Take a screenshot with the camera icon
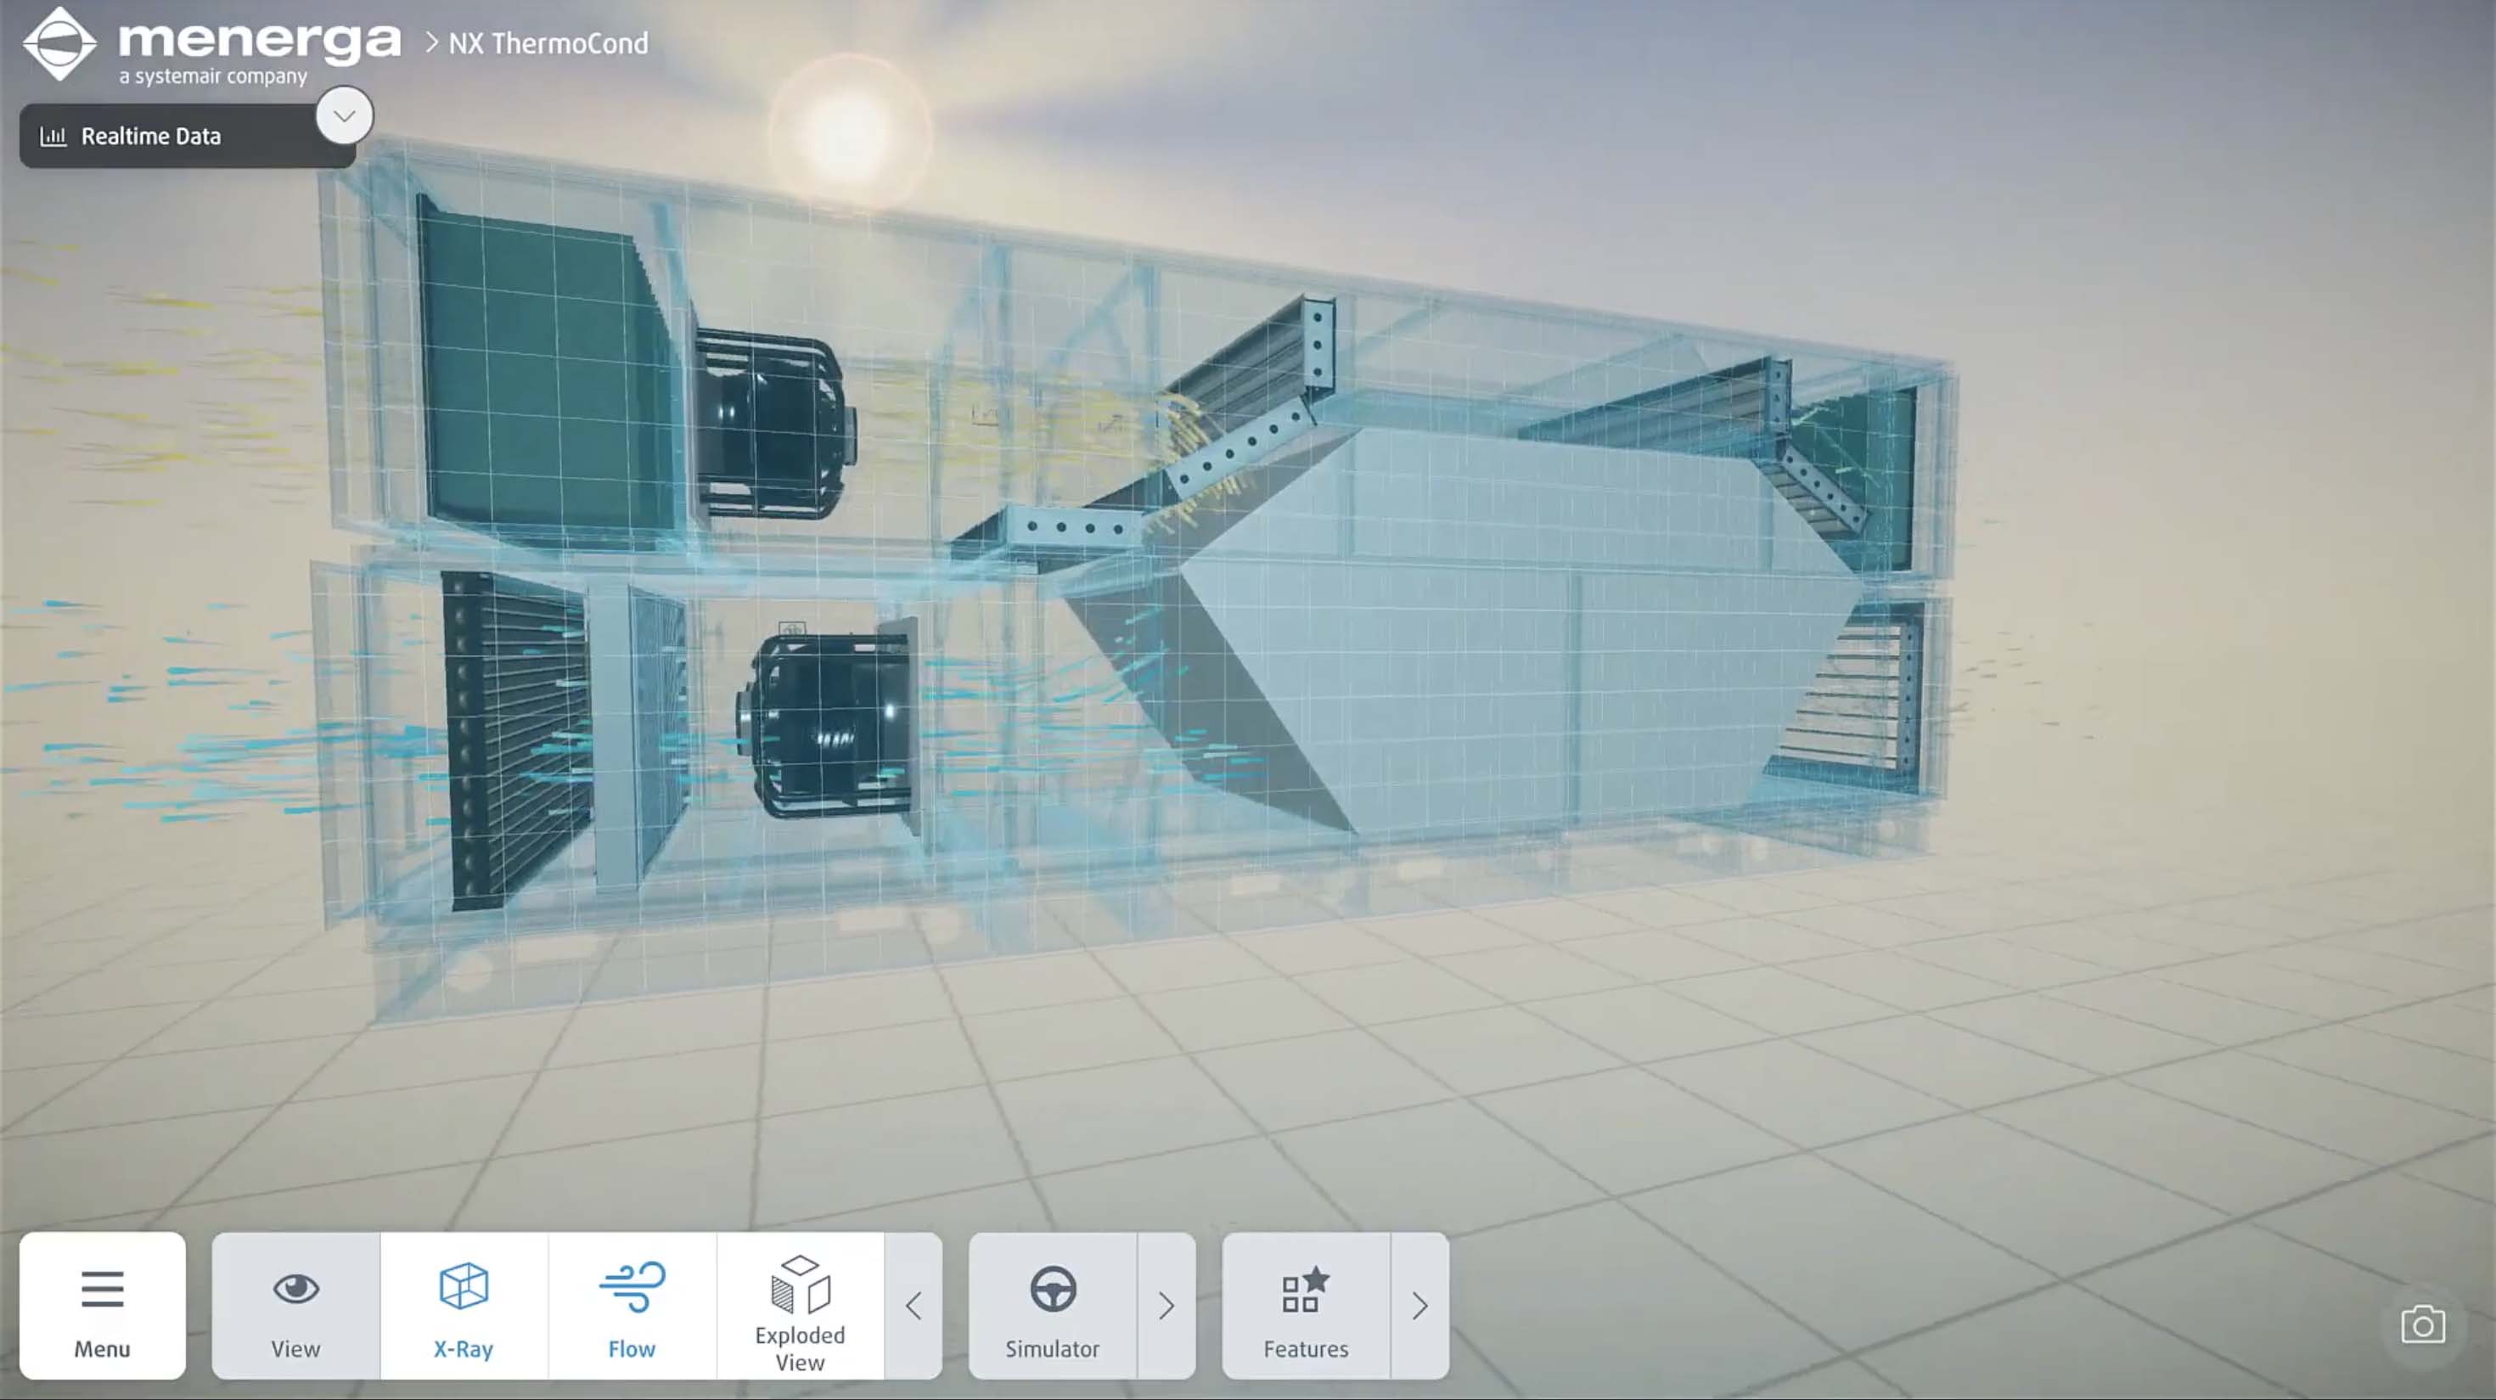Image resolution: width=2496 pixels, height=1400 pixels. coord(2421,1325)
